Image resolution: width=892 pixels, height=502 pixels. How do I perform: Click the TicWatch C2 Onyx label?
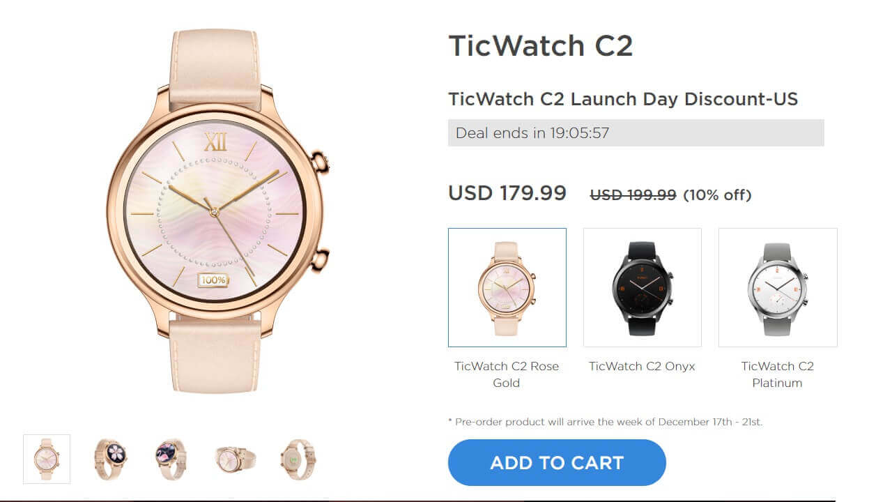(x=642, y=366)
